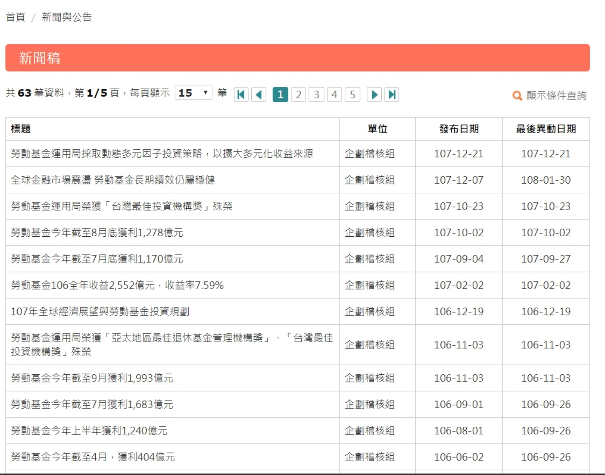Click the next page arrow icon
The image size is (605, 475).
click(x=374, y=95)
